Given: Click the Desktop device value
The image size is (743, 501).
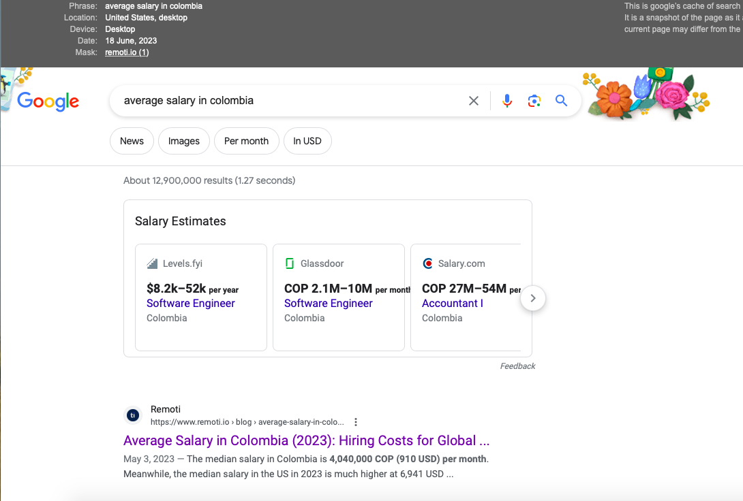Looking at the screenshot, I should click(x=120, y=29).
